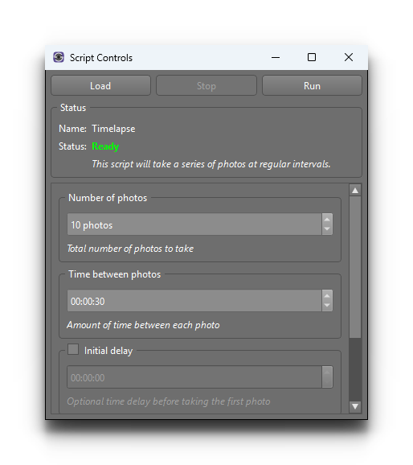Click the 'Time between photos' group label
Image resolution: width=413 pixels, height=465 pixels.
click(114, 274)
